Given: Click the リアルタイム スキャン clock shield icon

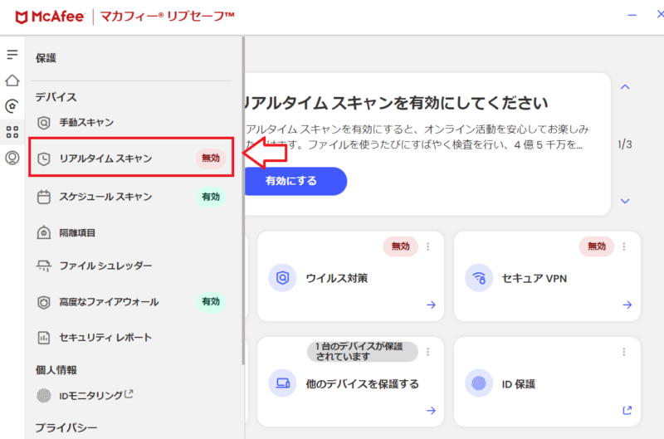Looking at the screenshot, I should point(44,159).
